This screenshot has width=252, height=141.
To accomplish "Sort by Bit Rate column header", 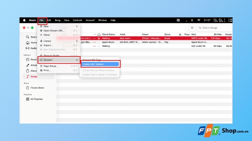I will (218, 34).
